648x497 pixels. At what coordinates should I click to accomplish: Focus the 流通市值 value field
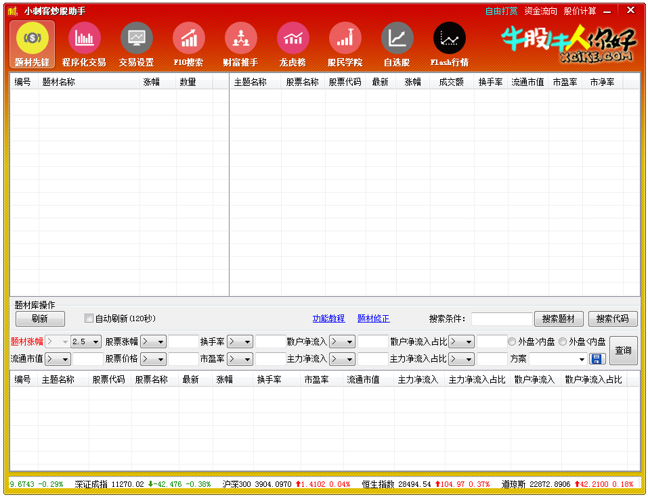[87, 359]
